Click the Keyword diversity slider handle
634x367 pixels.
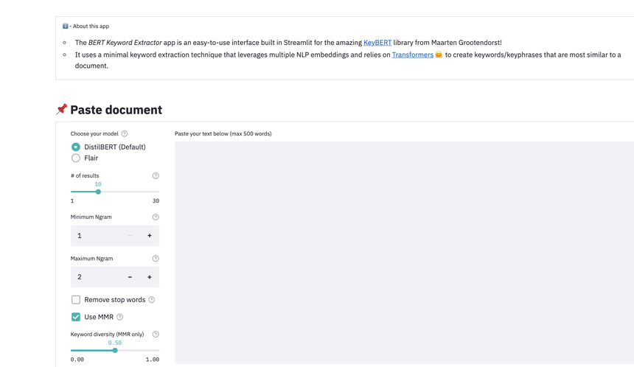pyautogui.click(x=115, y=351)
